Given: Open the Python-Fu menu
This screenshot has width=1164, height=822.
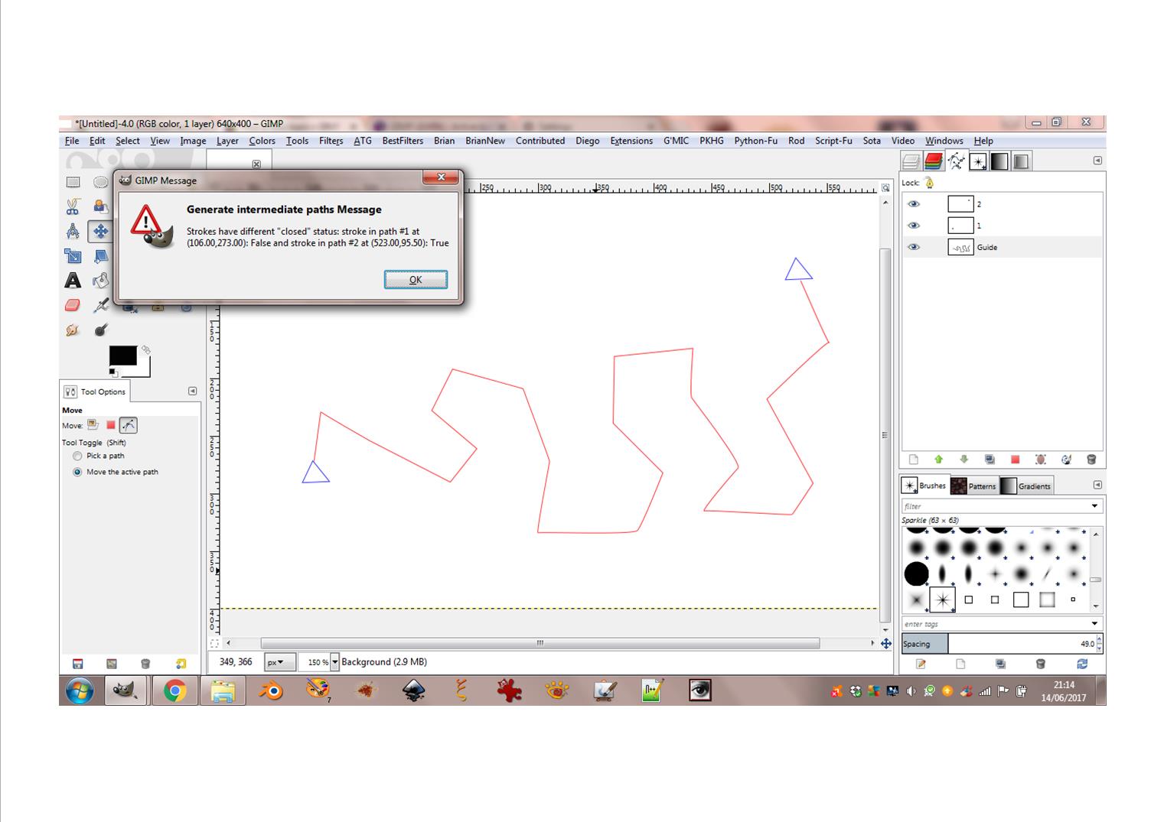Looking at the screenshot, I should 755,141.
